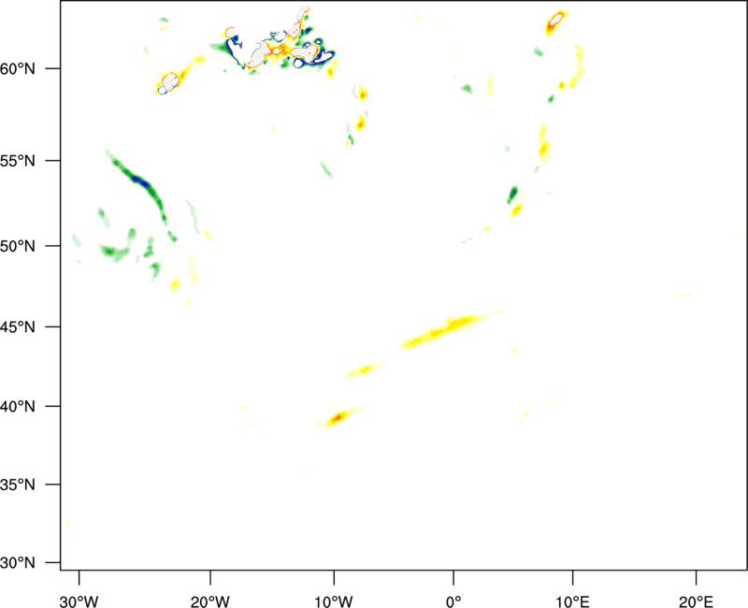Click the 20°W longitude label
Screen dimensions: 748x608
click(x=210, y=601)
